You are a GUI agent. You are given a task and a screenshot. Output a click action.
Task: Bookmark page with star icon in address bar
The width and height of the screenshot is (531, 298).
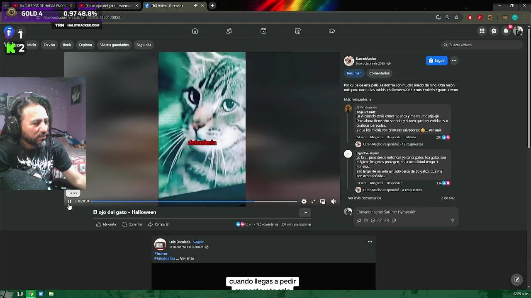456,17
